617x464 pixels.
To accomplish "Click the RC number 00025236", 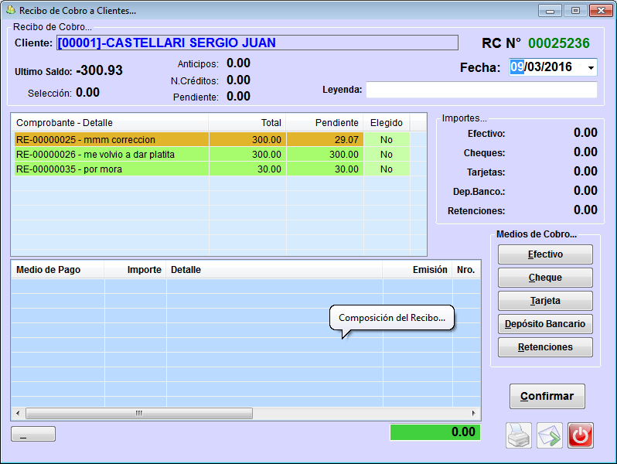I will pyautogui.click(x=559, y=43).
